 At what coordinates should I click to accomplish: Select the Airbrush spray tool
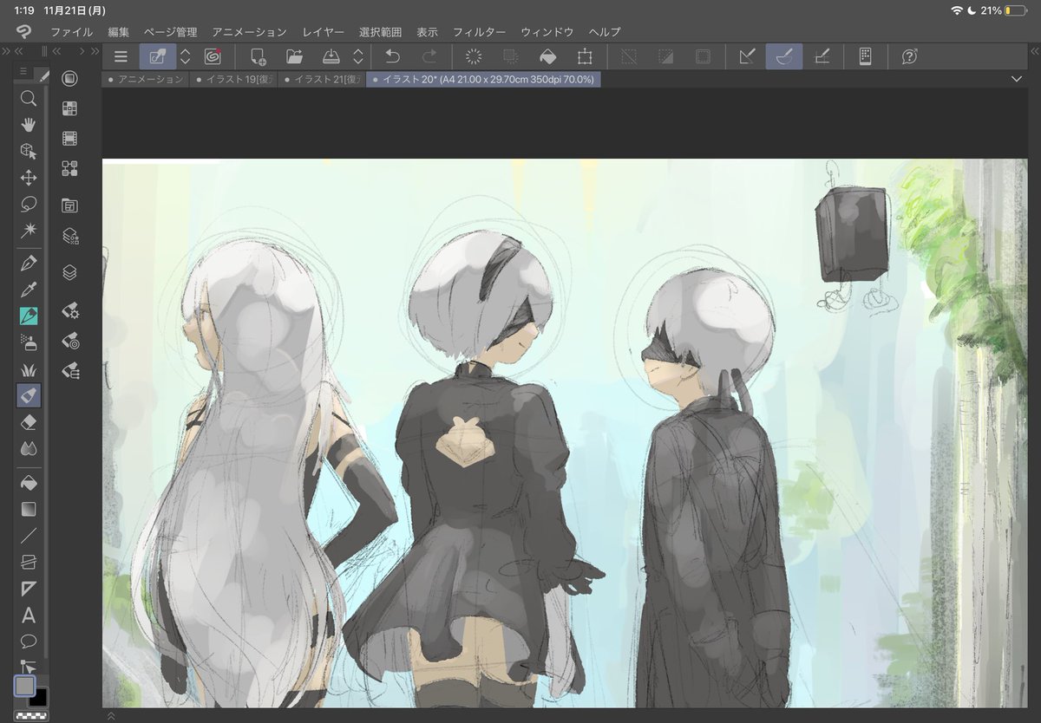point(29,342)
